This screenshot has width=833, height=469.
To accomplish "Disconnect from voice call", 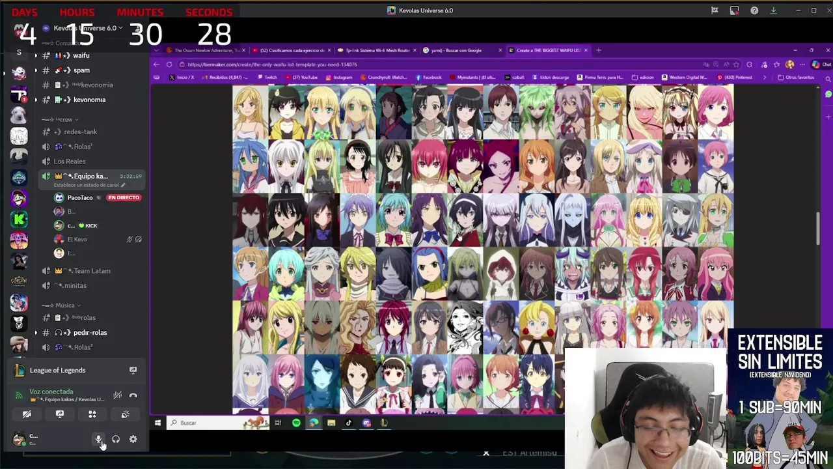I will click(133, 395).
